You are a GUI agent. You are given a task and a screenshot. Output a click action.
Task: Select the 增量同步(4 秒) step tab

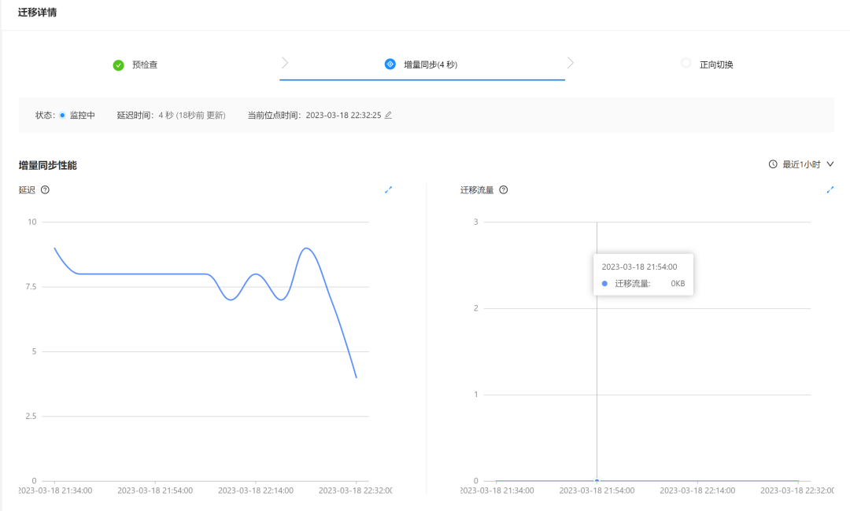point(421,64)
